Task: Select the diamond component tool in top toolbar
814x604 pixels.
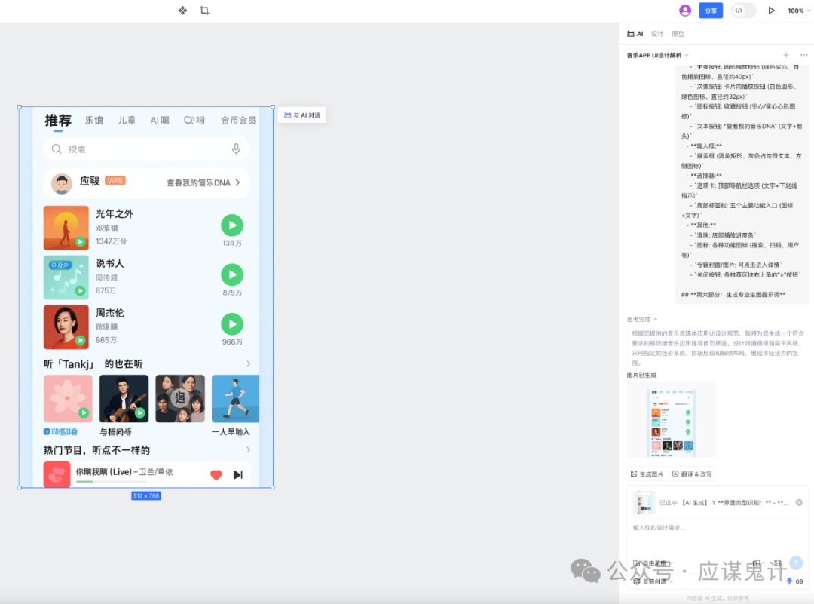Action: coord(182,11)
